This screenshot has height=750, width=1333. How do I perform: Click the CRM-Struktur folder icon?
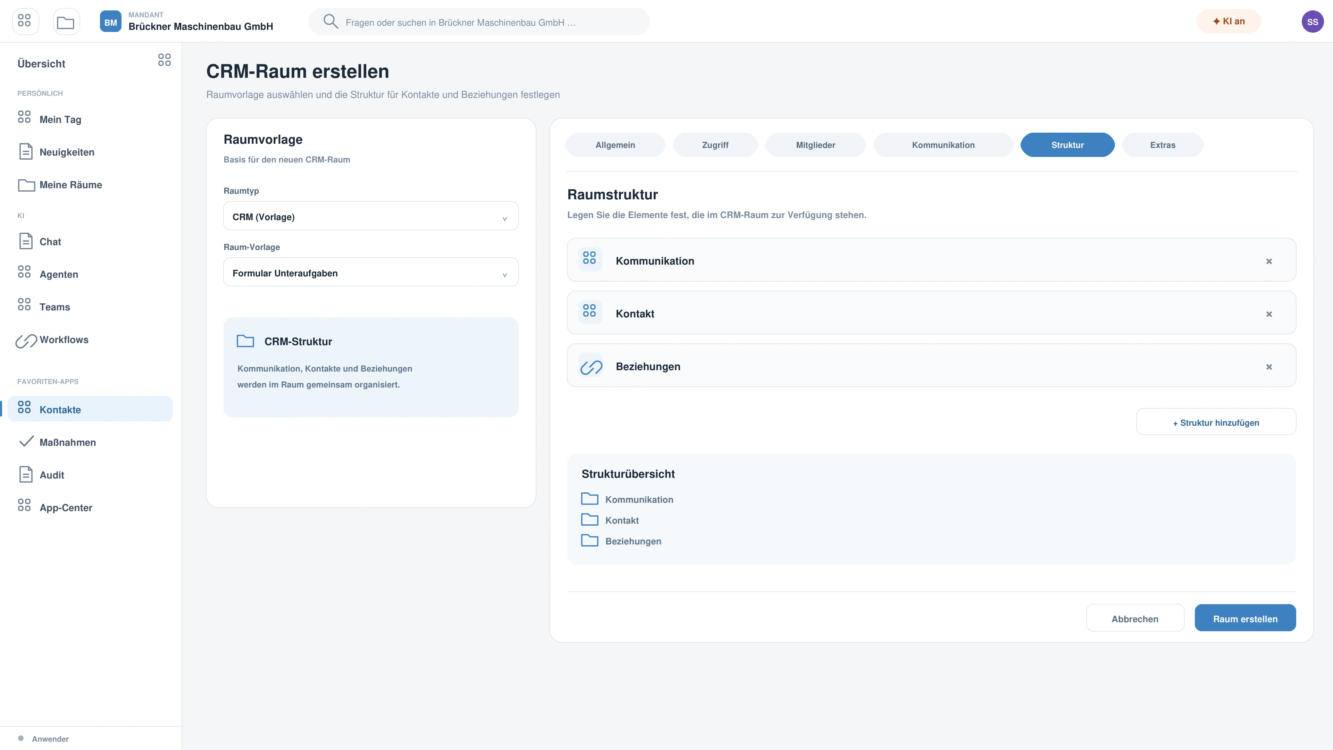click(x=245, y=341)
